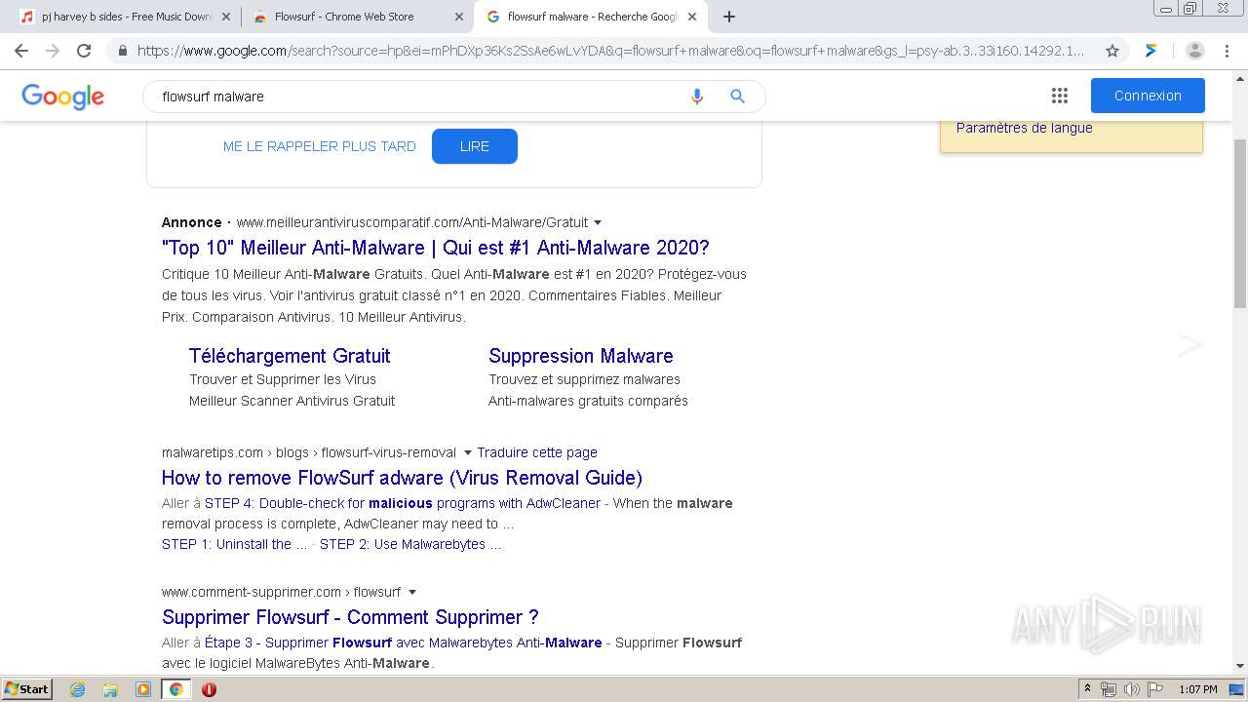Search by voice using the microphone icon
1248x702 pixels.
tap(696, 97)
